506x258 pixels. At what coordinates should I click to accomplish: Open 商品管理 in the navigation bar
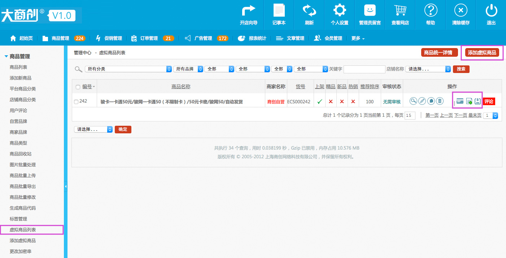click(x=56, y=38)
